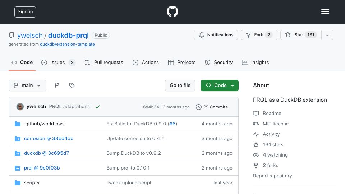Image resolution: width=345 pixels, height=194 pixels.
Task: Click the GitHub Octocat logo
Action: pos(172,11)
